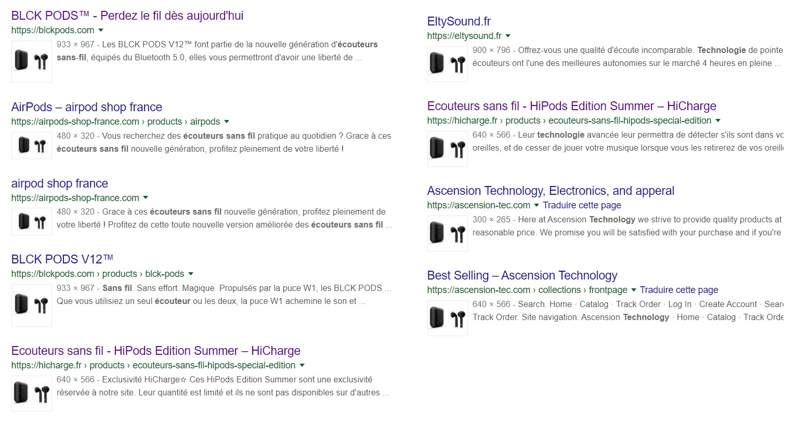Expand the arrow next to airpods-shop-france.com › products › airpods

tap(227, 122)
